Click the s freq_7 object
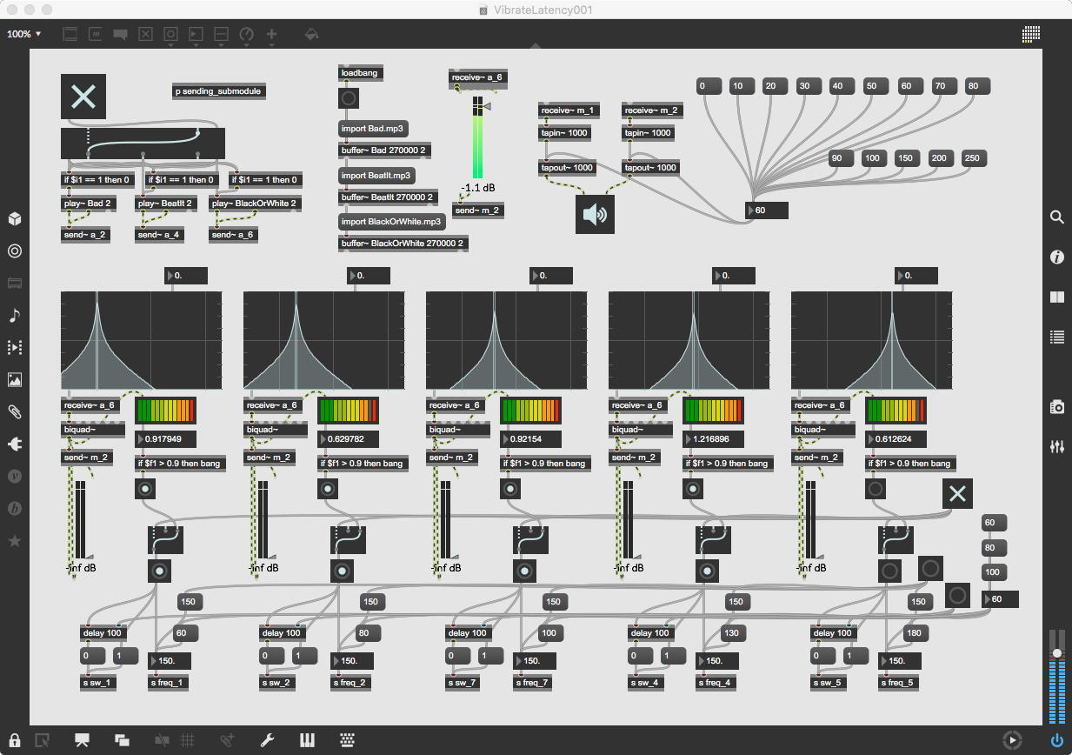 coord(533,683)
